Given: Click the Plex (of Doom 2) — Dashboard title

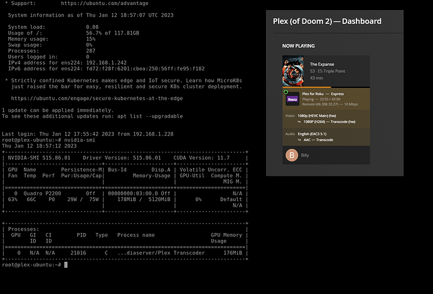Looking at the screenshot, I should point(327,21).
